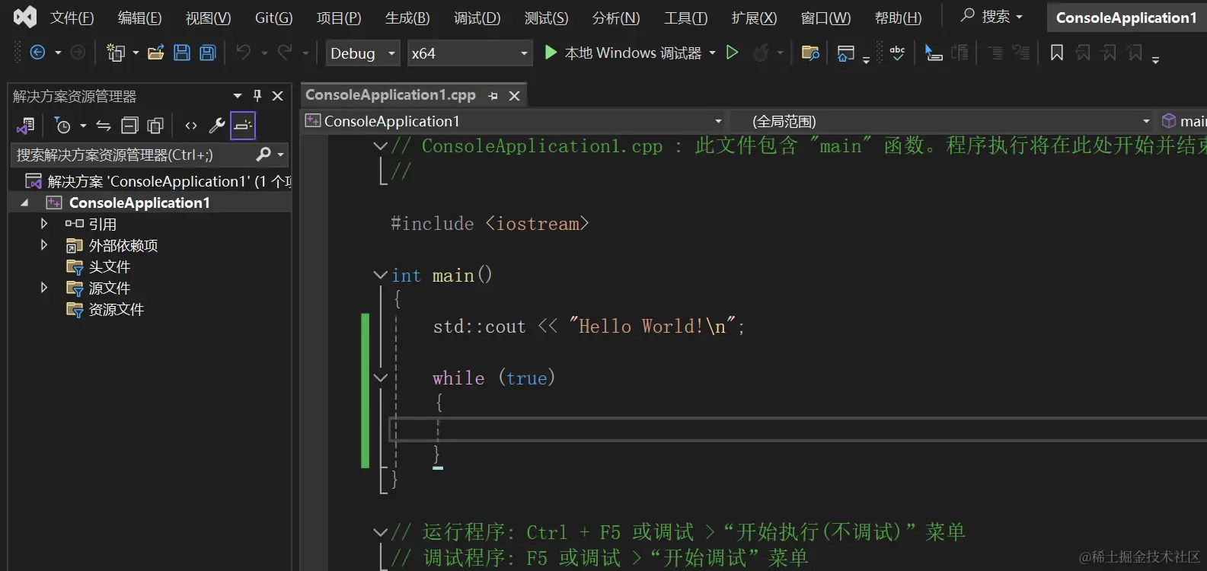Focus the Solution Explorer search box
The image size is (1207, 571).
[133, 155]
